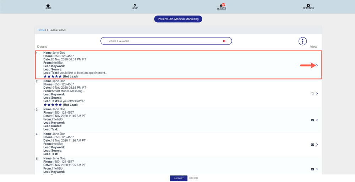The width and height of the screenshot is (355, 182).
Task: Open the three-dot options menu
Action: click(302, 41)
